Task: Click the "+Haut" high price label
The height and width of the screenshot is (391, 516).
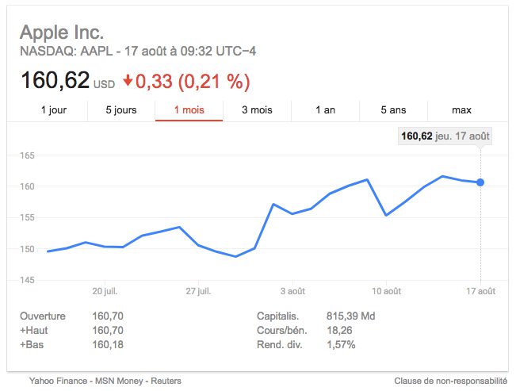Action: [x=35, y=330]
